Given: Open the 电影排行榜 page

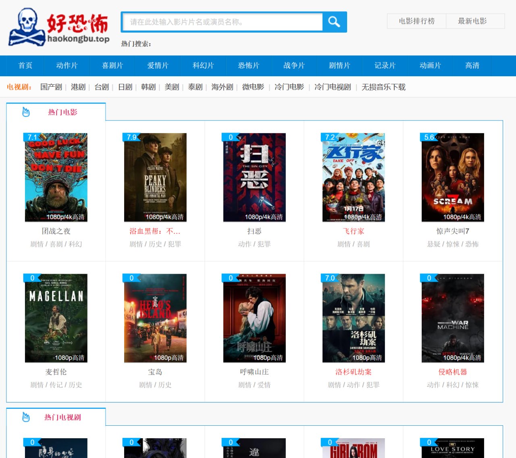Looking at the screenshot, I should click(416, 21).
